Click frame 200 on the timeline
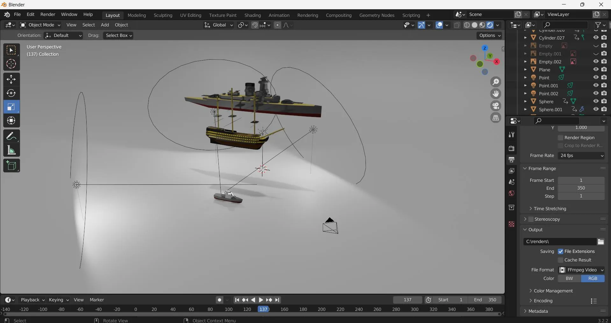The width and height of the screenshot is (611, 323). (x=322, y=309)
